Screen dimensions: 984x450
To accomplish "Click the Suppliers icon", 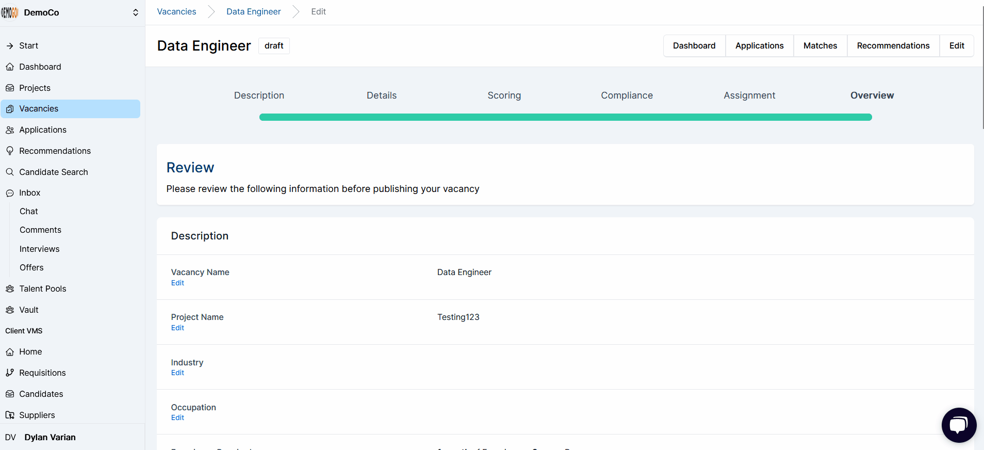I will tap(10, 415).
